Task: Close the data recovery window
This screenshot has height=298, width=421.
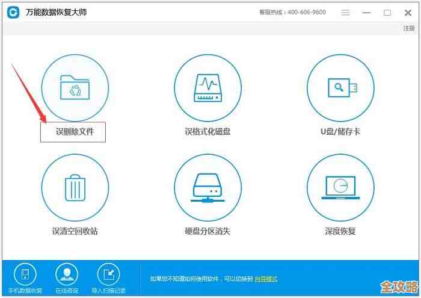Action: click(x=408, y=13)
